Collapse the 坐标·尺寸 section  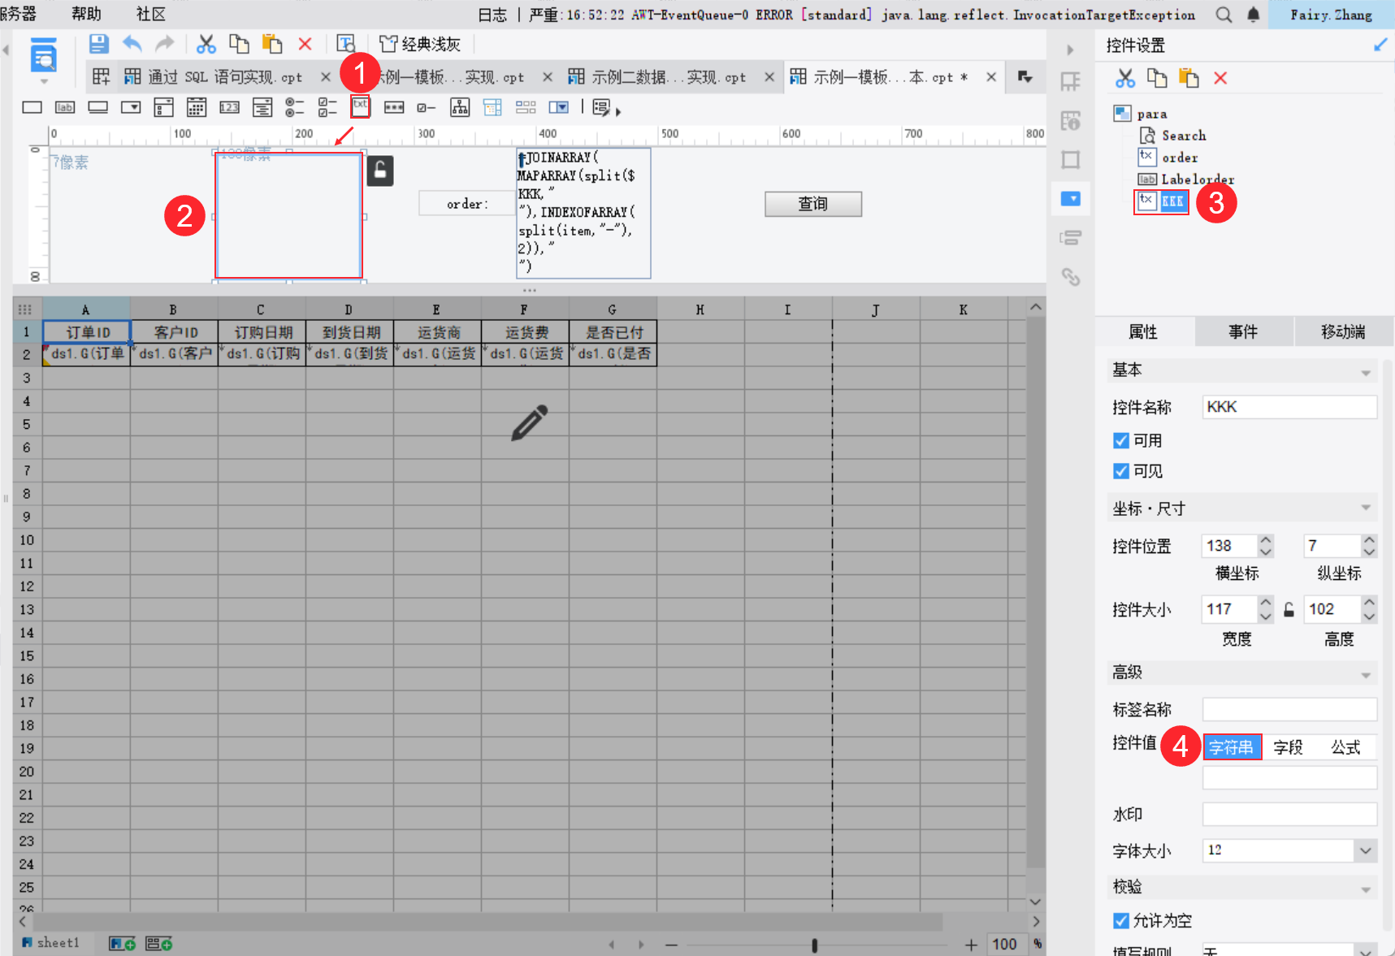(x=1366, y=508)
